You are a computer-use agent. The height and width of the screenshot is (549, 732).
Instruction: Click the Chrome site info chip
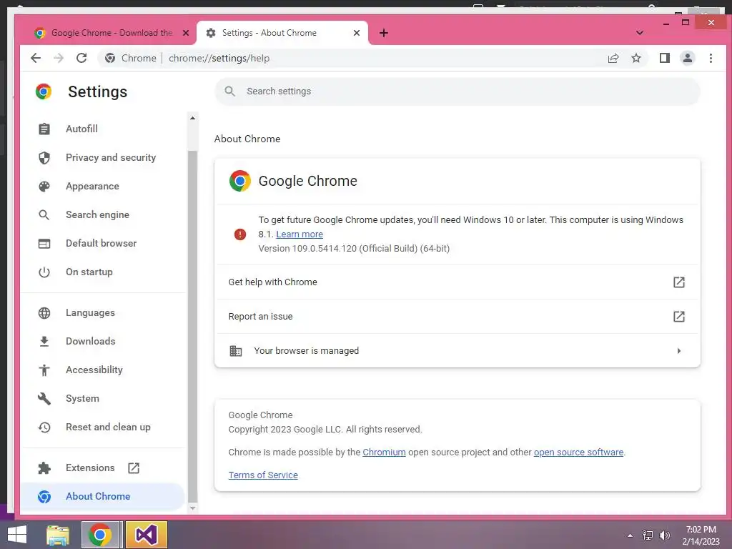[x=130, y=58]
